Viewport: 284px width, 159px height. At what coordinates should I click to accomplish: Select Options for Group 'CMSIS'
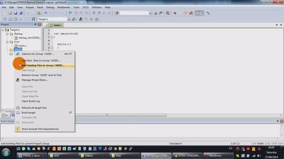tap(45, 54)
